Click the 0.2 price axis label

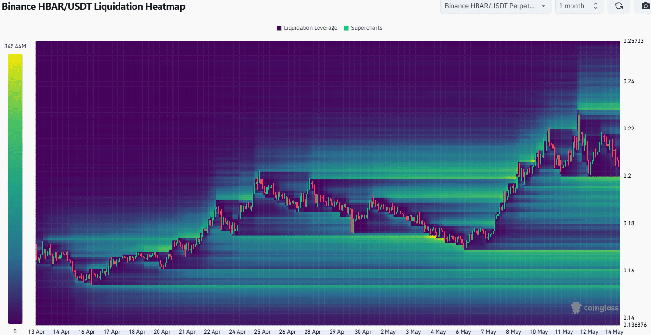click(627, 176)
